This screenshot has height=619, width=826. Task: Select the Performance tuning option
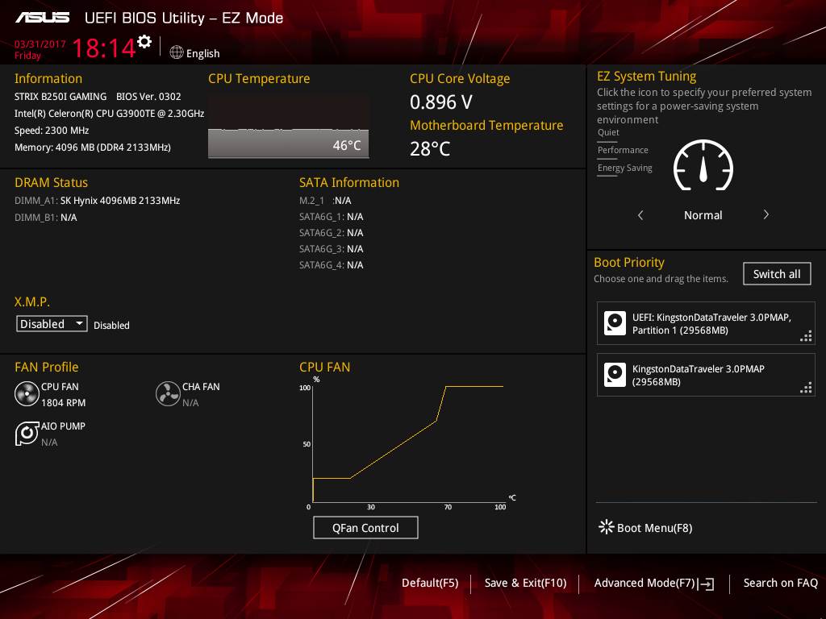pyautogui.click(x=623, y=151)
